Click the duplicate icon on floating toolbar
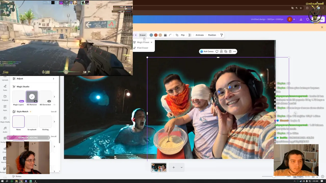 [226, 51]
